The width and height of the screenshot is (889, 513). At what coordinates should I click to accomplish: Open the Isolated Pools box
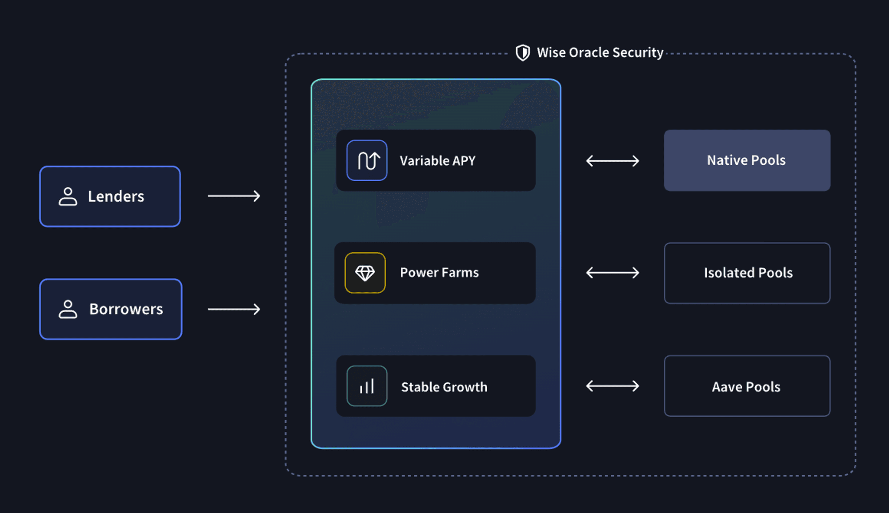pyautogui.click(x=747, y=273)
